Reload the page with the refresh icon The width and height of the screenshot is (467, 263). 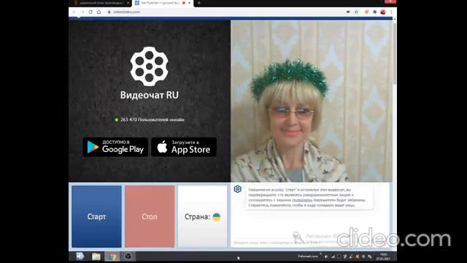pyautogui.click(x=90, y=12)
